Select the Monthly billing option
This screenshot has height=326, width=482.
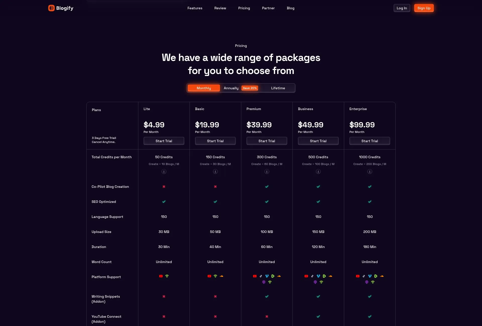204,88
